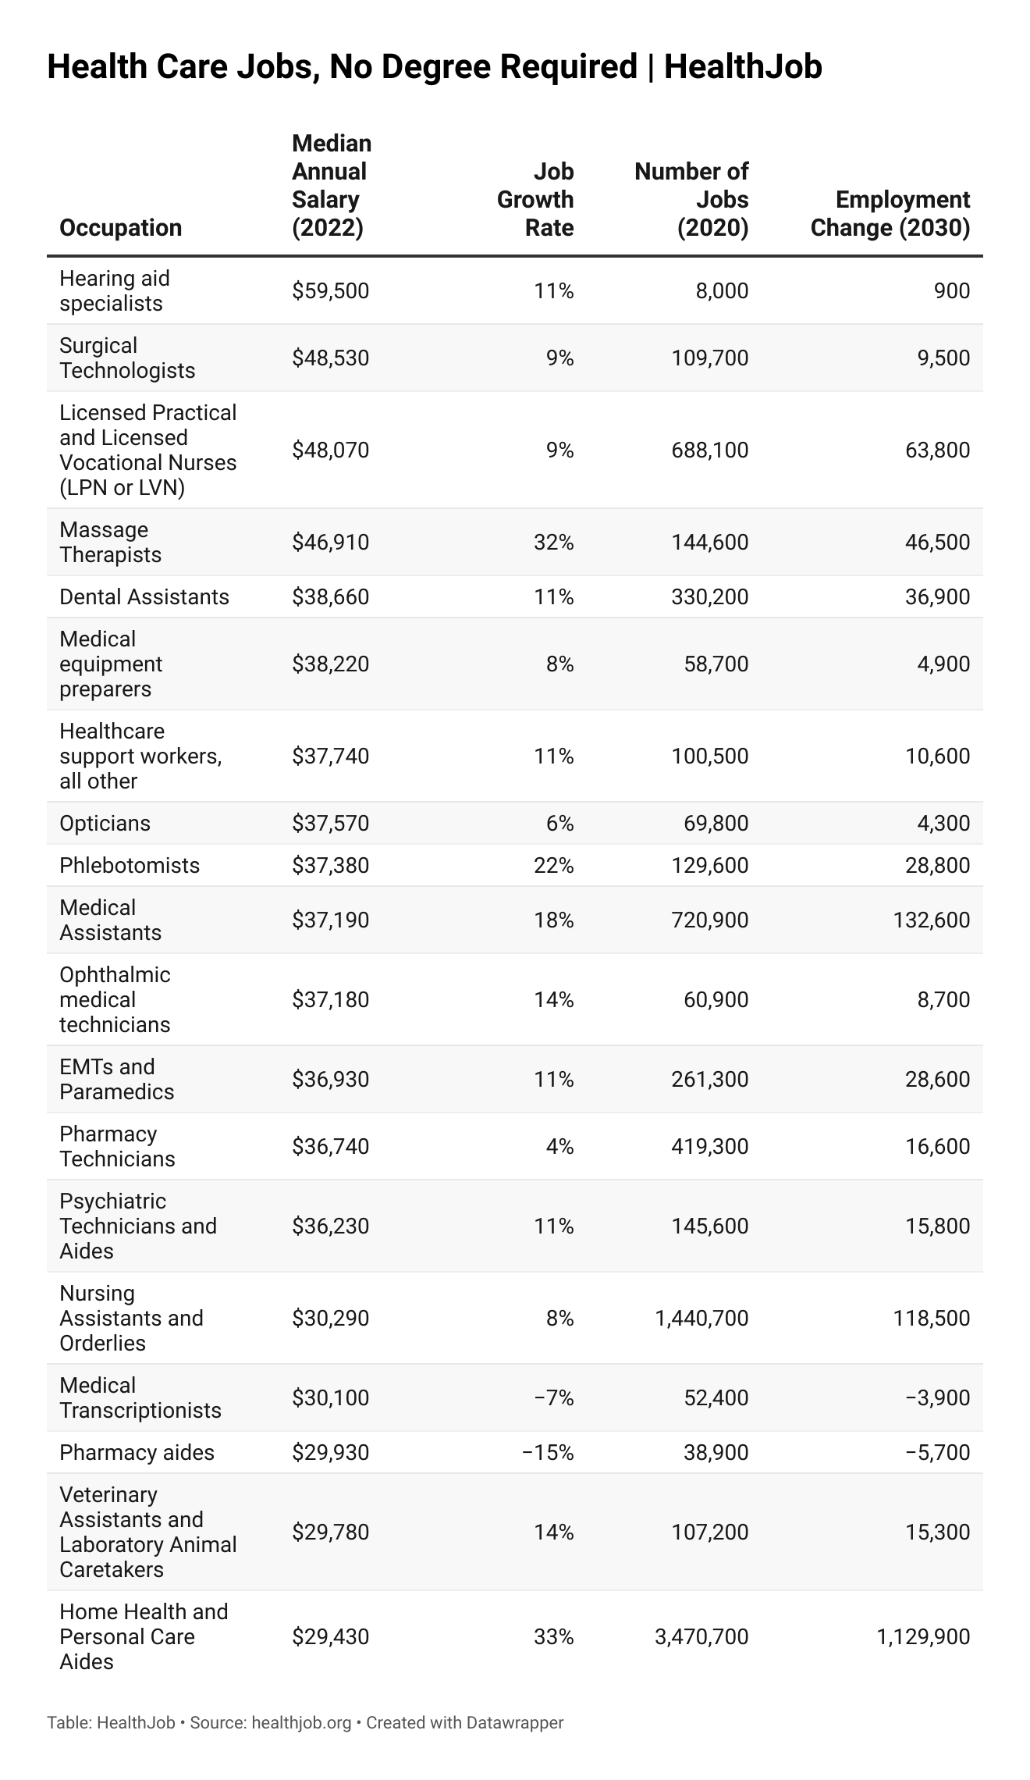Click the Dental Assistants occupation name
Screen dimensions: 1030x1780
click(x=144, y=596)
